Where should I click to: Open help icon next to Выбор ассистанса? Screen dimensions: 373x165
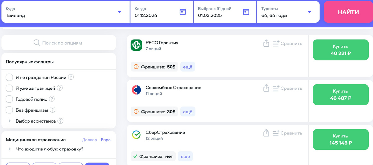[x=60, y=121]
